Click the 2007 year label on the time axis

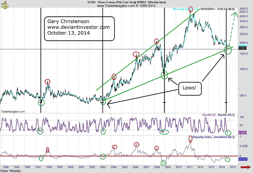146,167
